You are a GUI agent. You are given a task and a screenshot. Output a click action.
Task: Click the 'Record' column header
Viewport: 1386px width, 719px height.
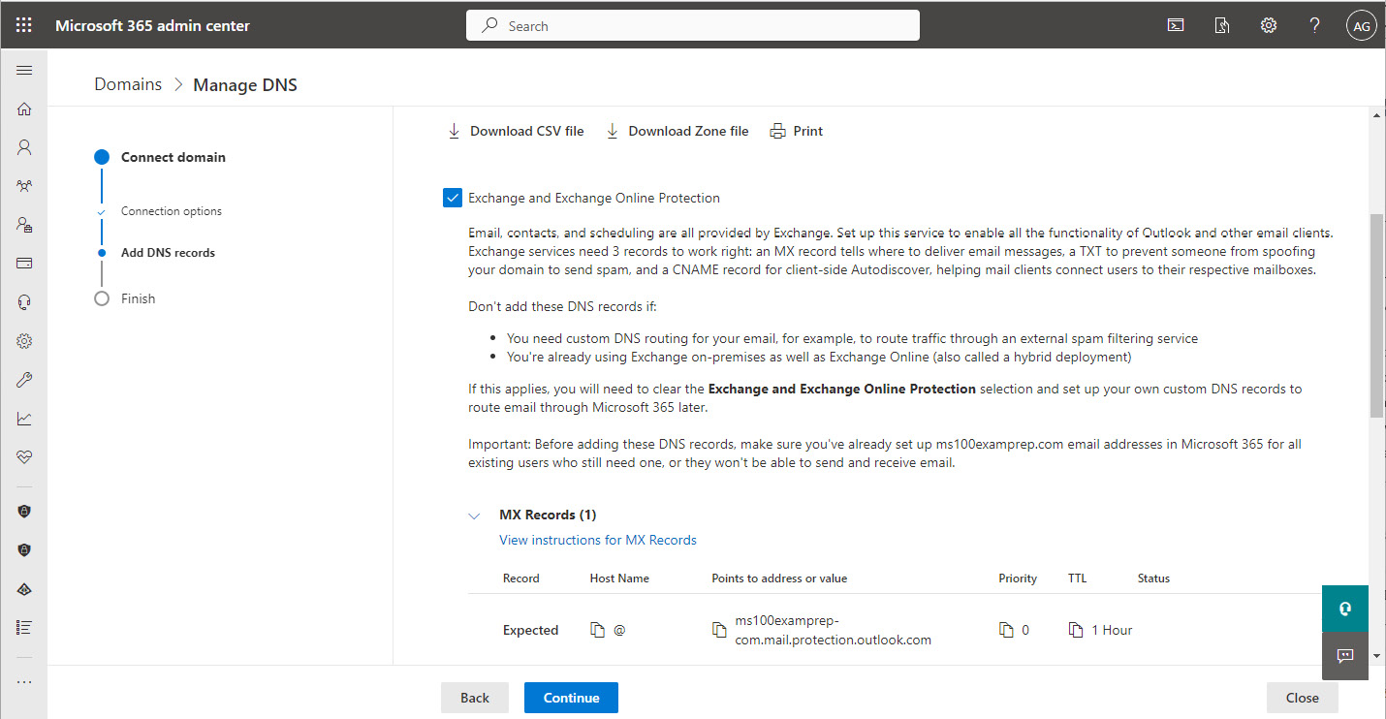[520, 578]
